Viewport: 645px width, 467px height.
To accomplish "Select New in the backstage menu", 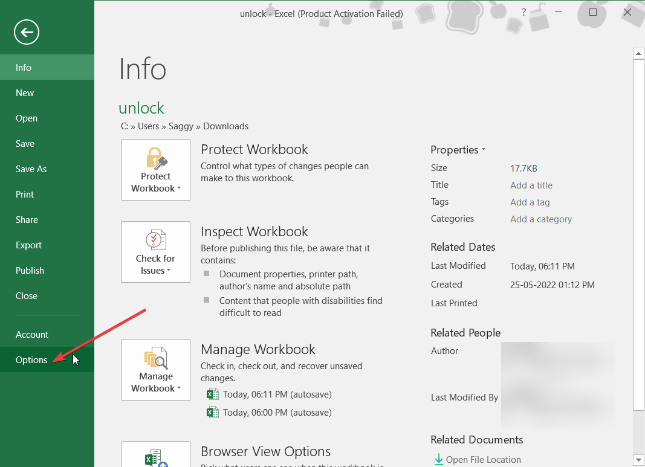I will [47, 93].
